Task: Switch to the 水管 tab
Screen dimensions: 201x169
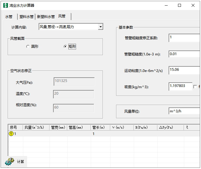Action: 9,17
